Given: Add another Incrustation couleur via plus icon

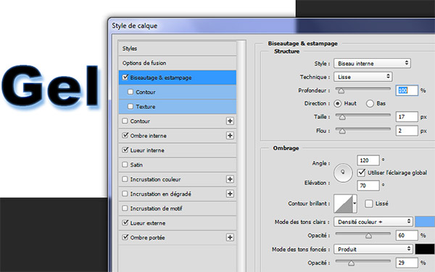Looking at the screenshot, I should [230, 179].
